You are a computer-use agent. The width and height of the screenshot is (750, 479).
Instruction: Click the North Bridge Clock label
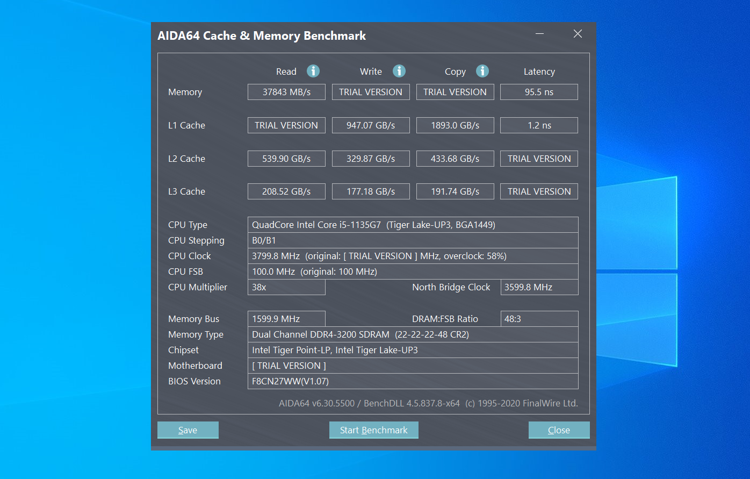pyautogui.click(x=451, y=287)
